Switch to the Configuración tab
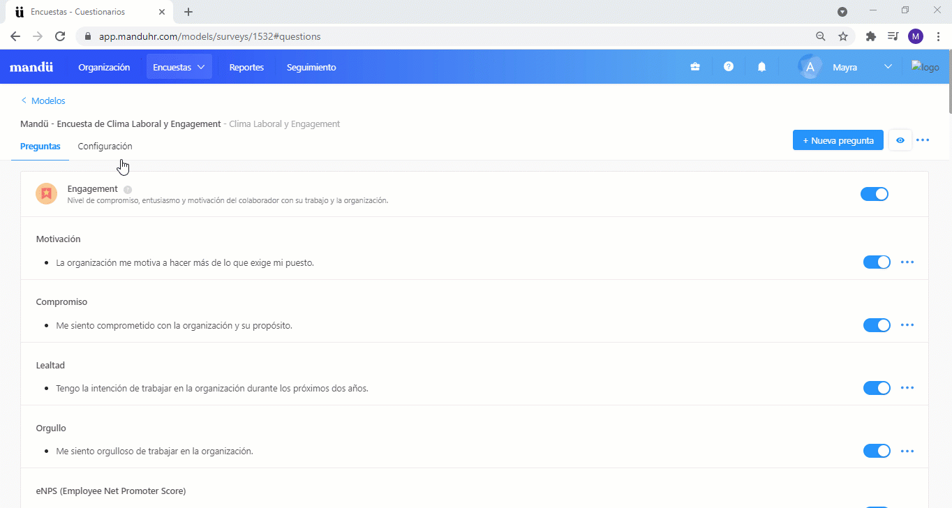952x508 pixels. point(105,147)
